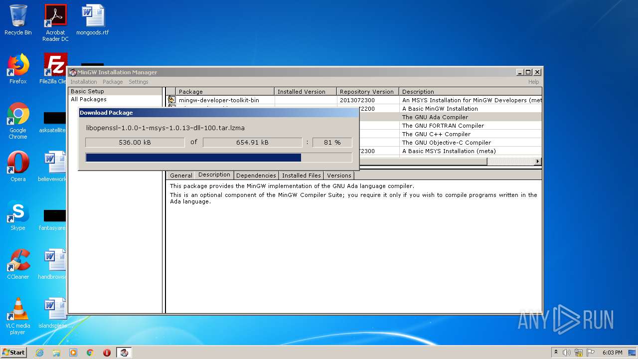Launch Firefox from the desktop
Image resolution: width=638 pixels, height=359 pixels.
(18, 69)
